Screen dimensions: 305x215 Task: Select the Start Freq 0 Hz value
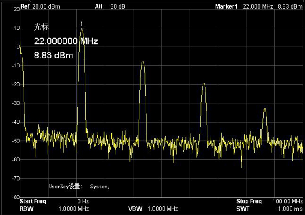click(x=83, y=201)
